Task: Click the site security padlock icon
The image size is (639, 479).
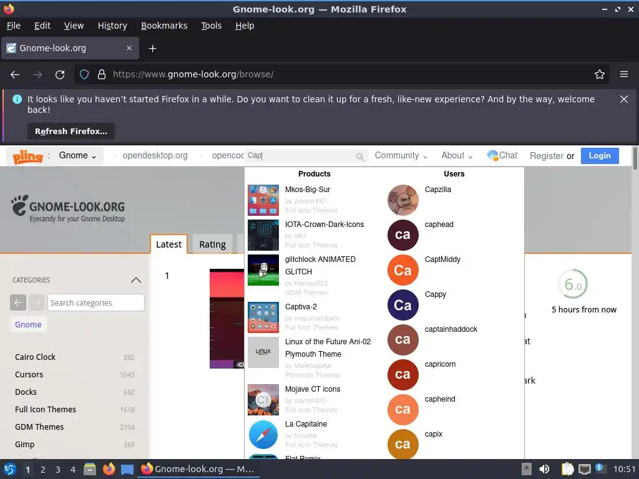Action: click(102, 75)
